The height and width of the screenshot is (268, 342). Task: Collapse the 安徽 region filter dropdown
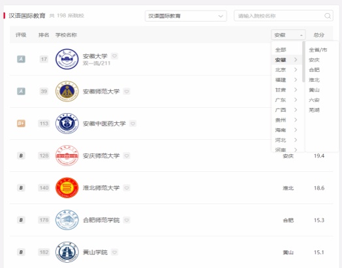(288, 35)
